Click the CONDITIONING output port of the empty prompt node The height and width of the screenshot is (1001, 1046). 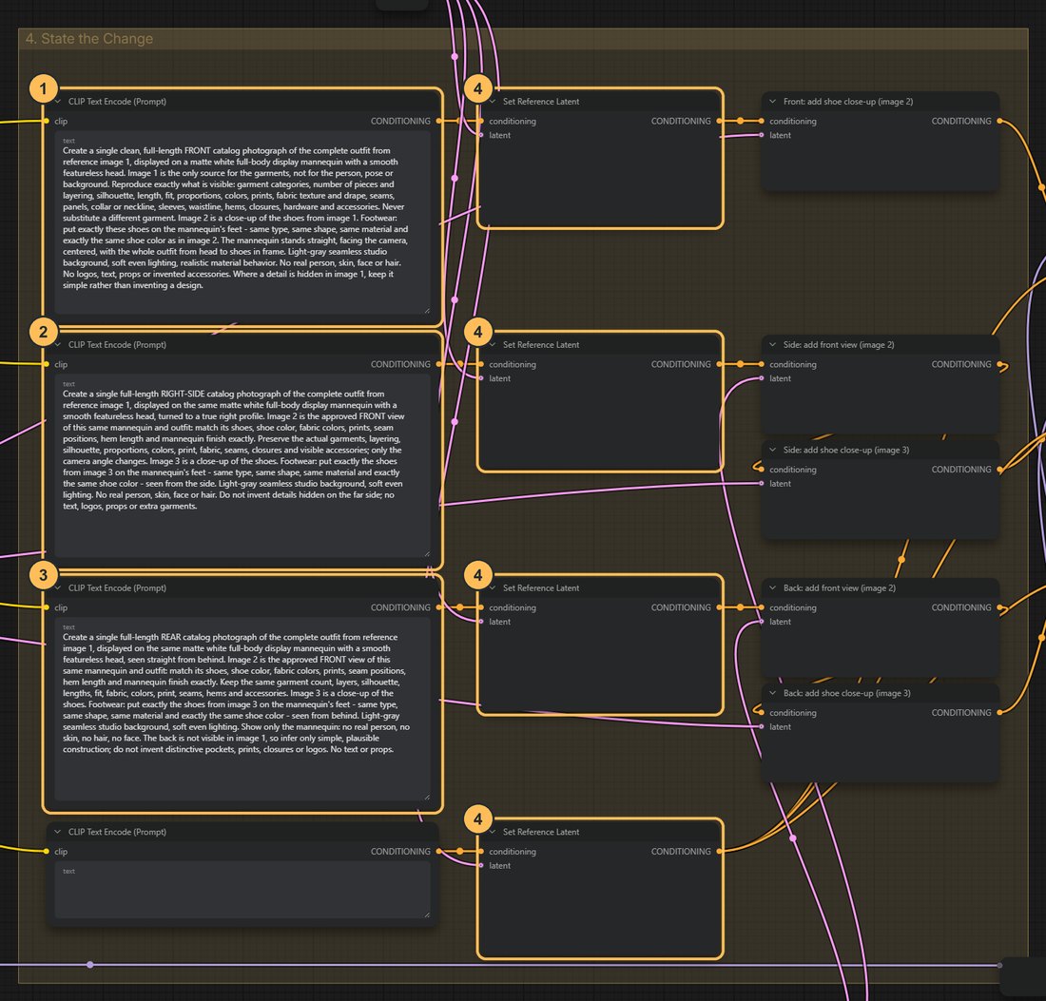(x=439, y=852)
